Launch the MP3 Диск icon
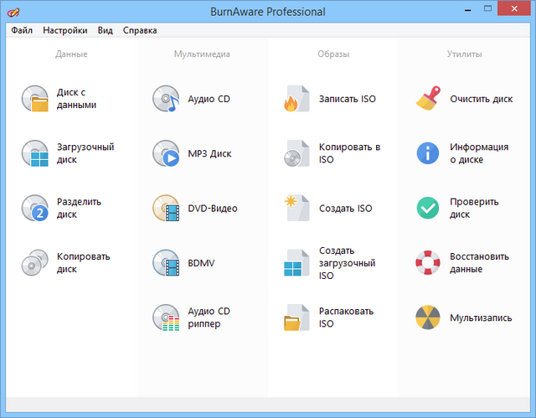536x418 pixels. 167,153
